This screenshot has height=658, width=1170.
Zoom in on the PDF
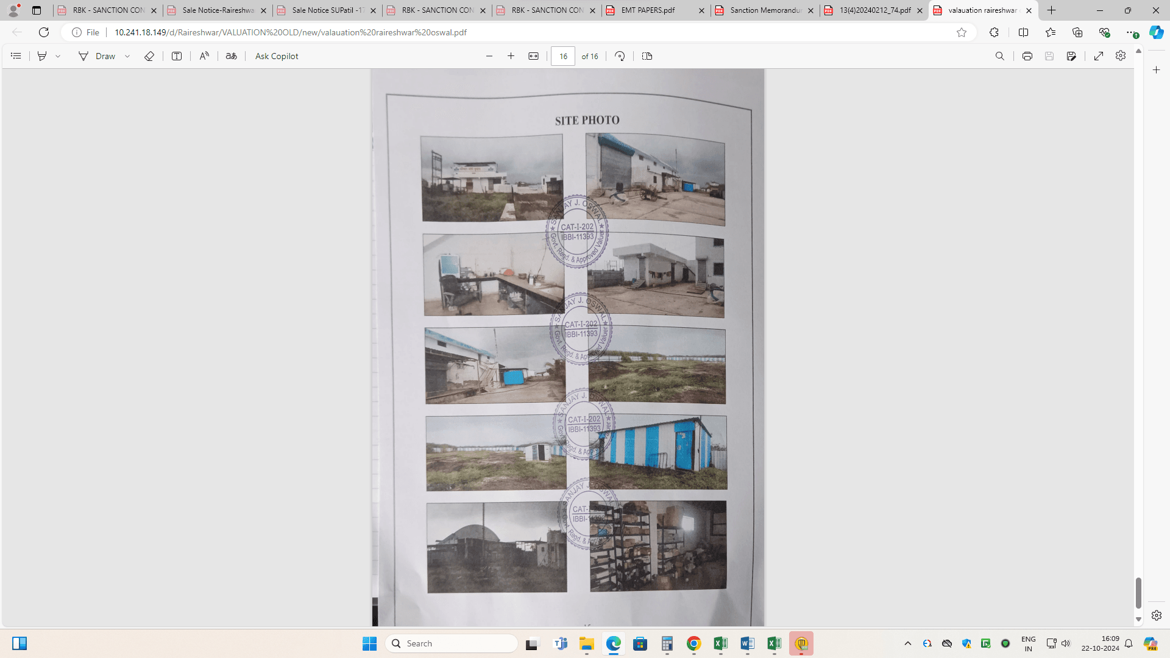pyautogui.click(x=511, y=56)
